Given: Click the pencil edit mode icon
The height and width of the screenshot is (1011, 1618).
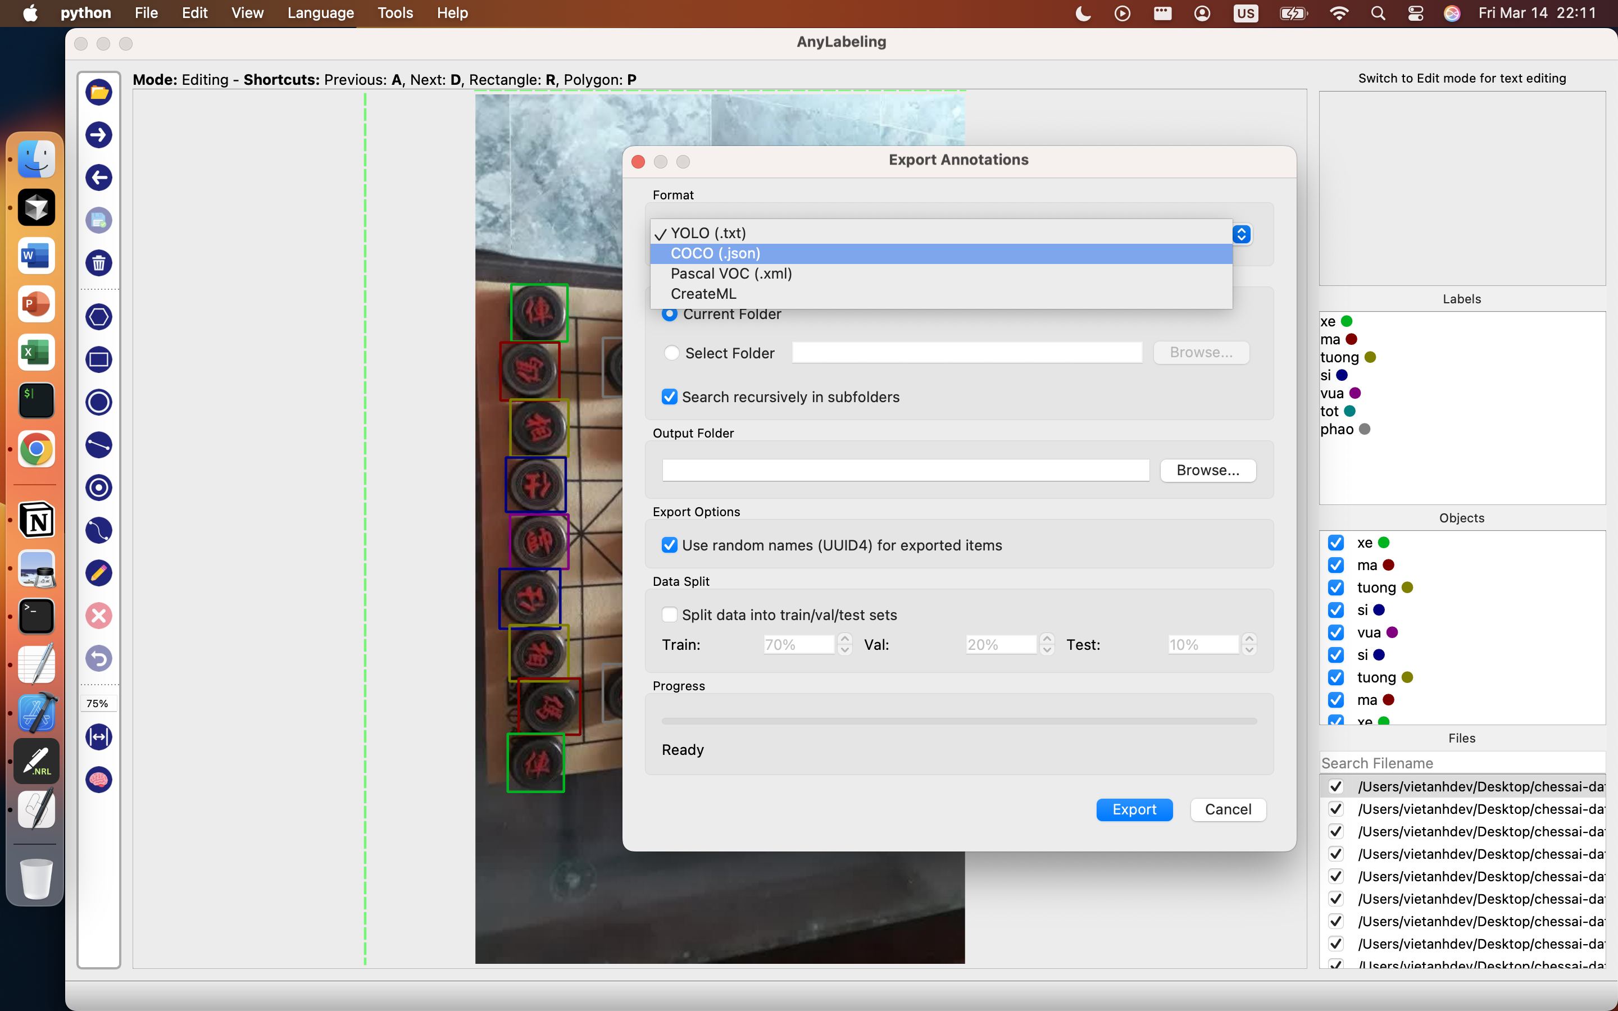Looking at the screenshot, I should click(99, 573).
